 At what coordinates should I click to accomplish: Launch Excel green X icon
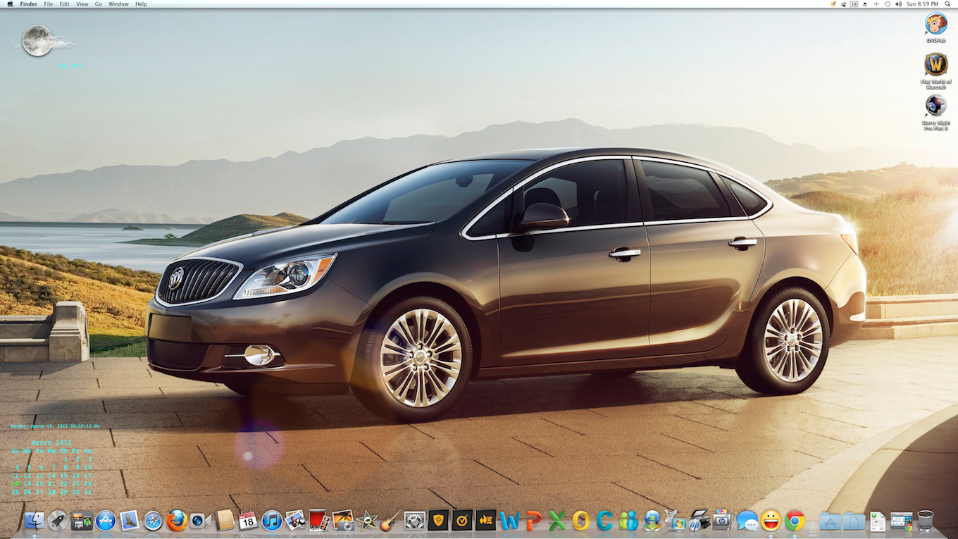[x=557, y=521]
